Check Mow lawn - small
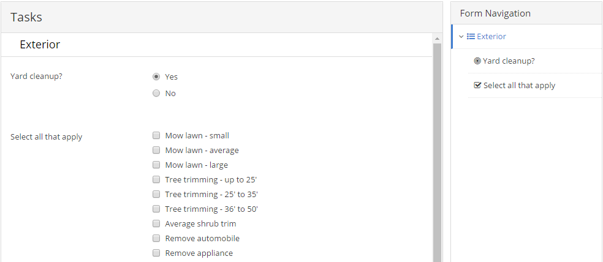The height and width of the screenshot is (262, 603). pos(156,135)
